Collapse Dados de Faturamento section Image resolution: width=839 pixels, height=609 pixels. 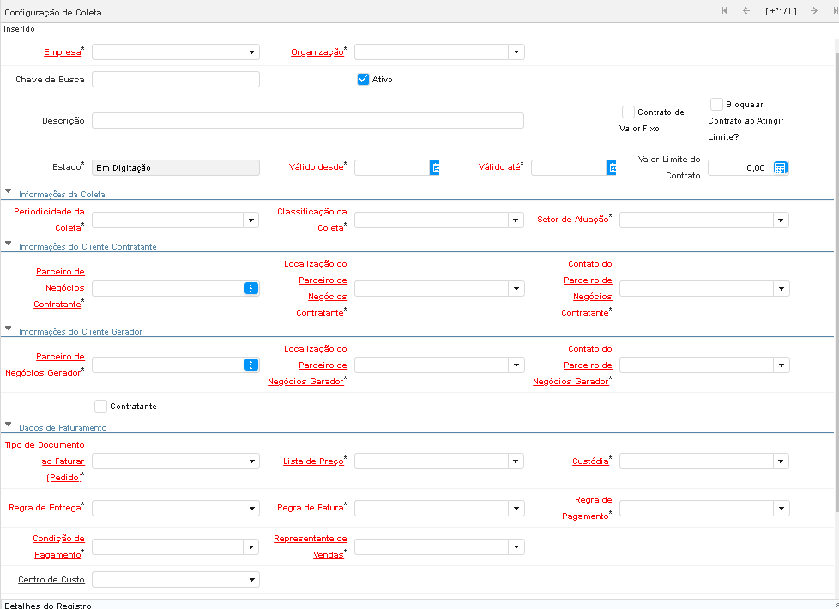9,425
